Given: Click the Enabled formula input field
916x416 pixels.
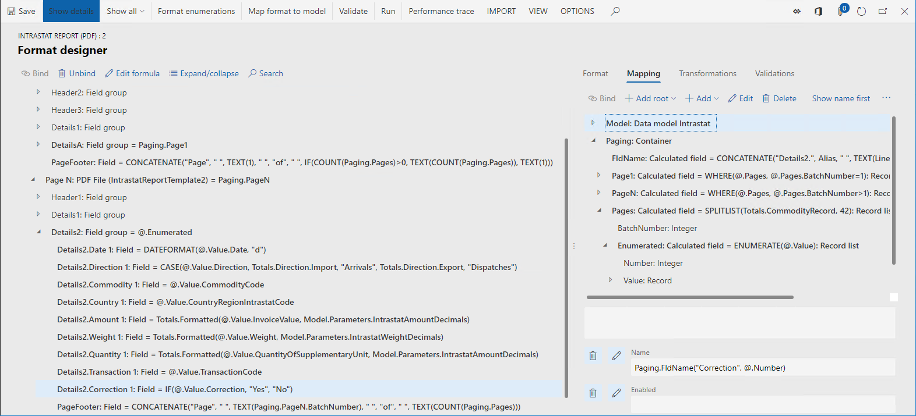Looking at the screenshot, I should 763,404.
